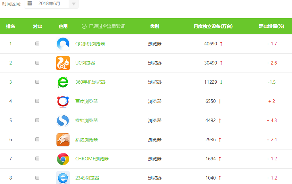Click the 排名 column header
The height and width of the screenshot is (184, 292).
(x=11, y=27)
